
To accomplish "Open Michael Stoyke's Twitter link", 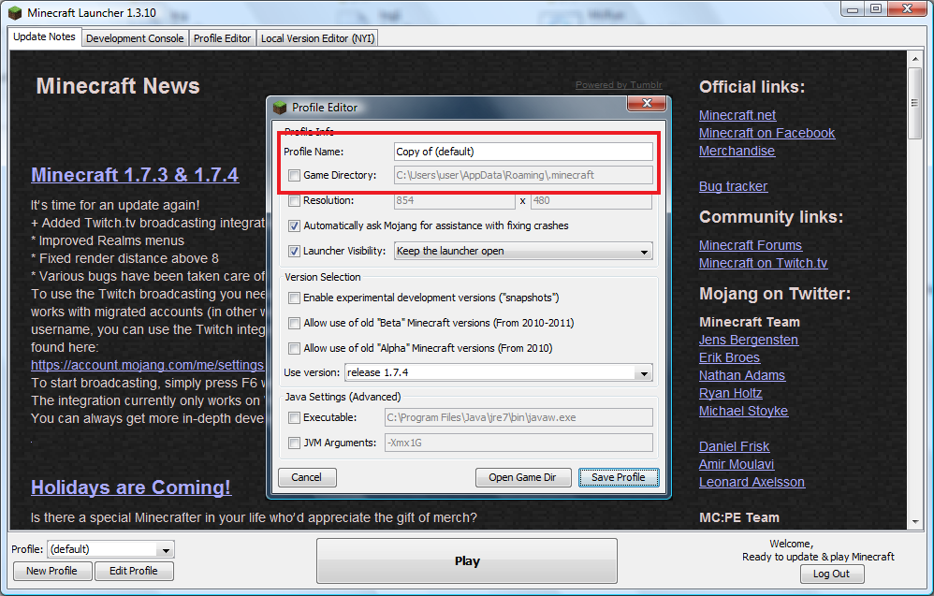I will tap(743, 412).
